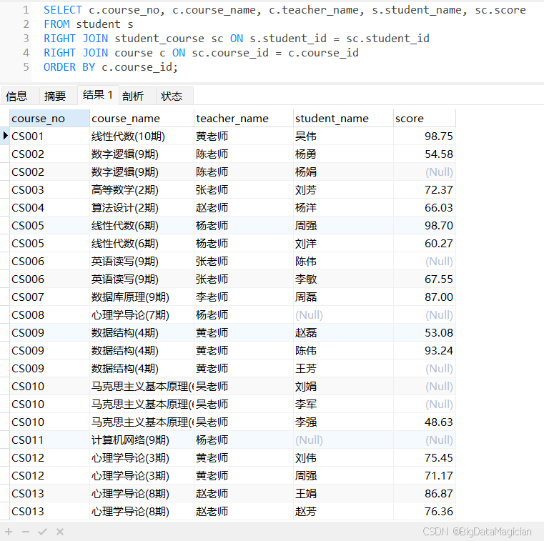
Task: Click the score cell 54.58
Action: [425, 154]
